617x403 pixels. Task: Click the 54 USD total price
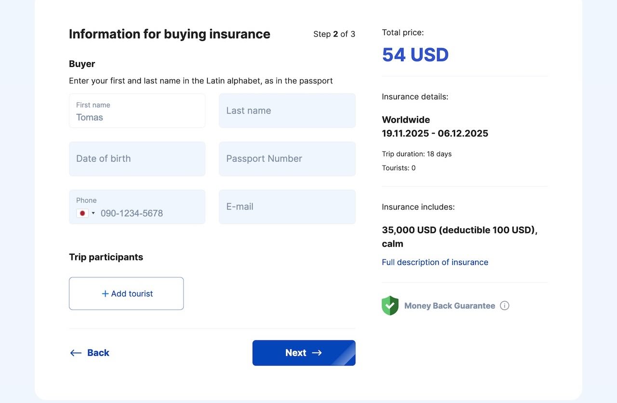pos(415,55)
